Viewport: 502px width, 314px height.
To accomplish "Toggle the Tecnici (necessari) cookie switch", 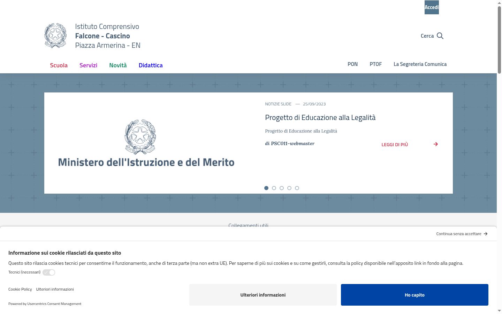I will pyautogui.click(x=49, y=272).
